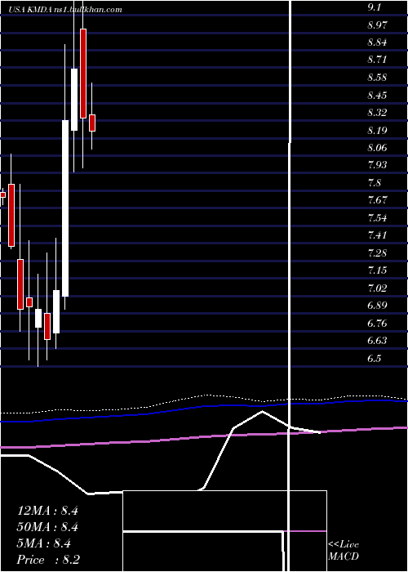Click the 6.76 price axis label

coord(377,324)
